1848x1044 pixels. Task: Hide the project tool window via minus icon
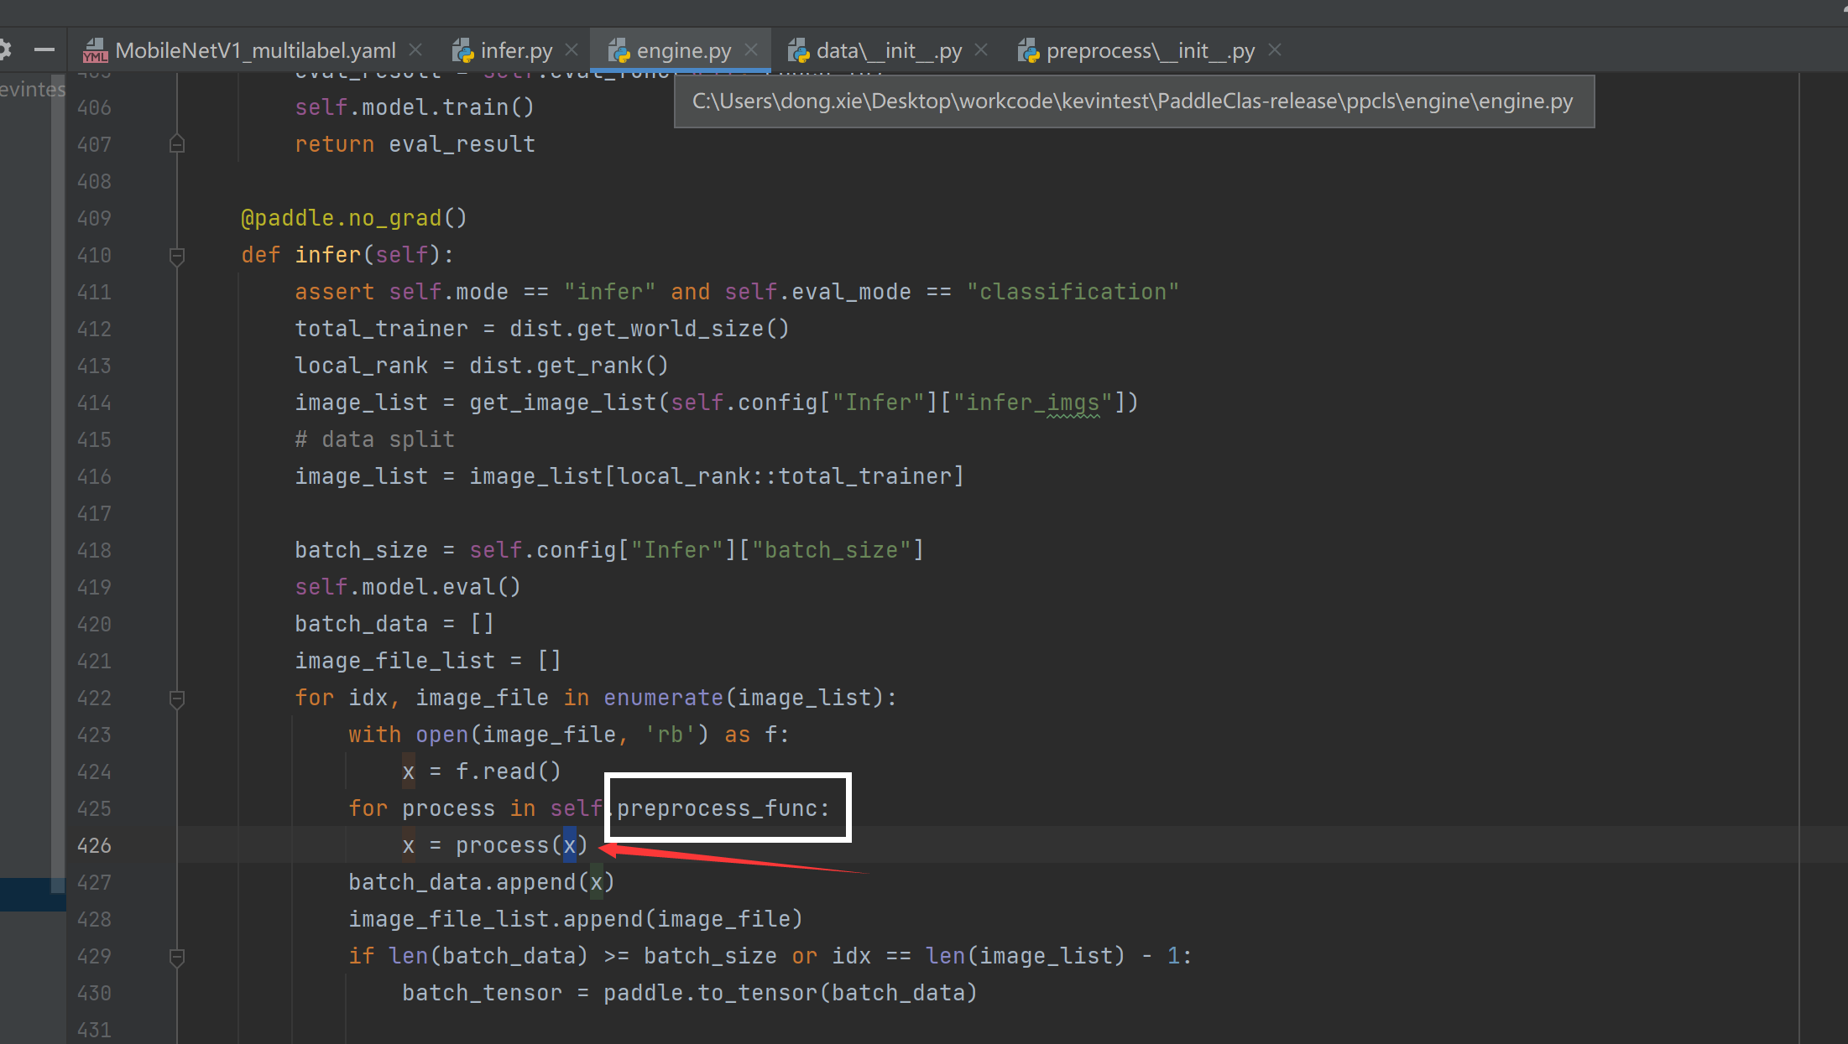44,50
